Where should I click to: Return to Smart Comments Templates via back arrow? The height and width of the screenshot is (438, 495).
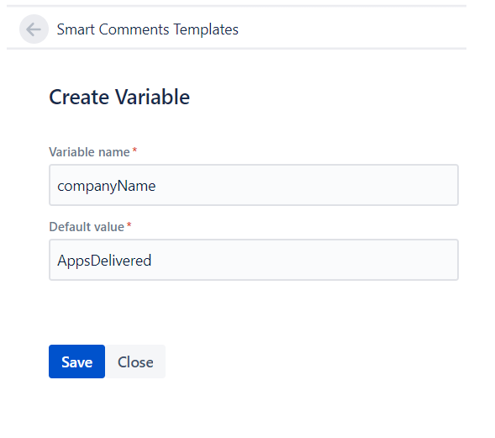pyautogui.click(x=34, y=29)
